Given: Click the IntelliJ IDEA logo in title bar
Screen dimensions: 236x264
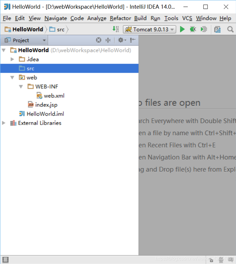Looking at the screenshot, I should (x=7, y=7).
